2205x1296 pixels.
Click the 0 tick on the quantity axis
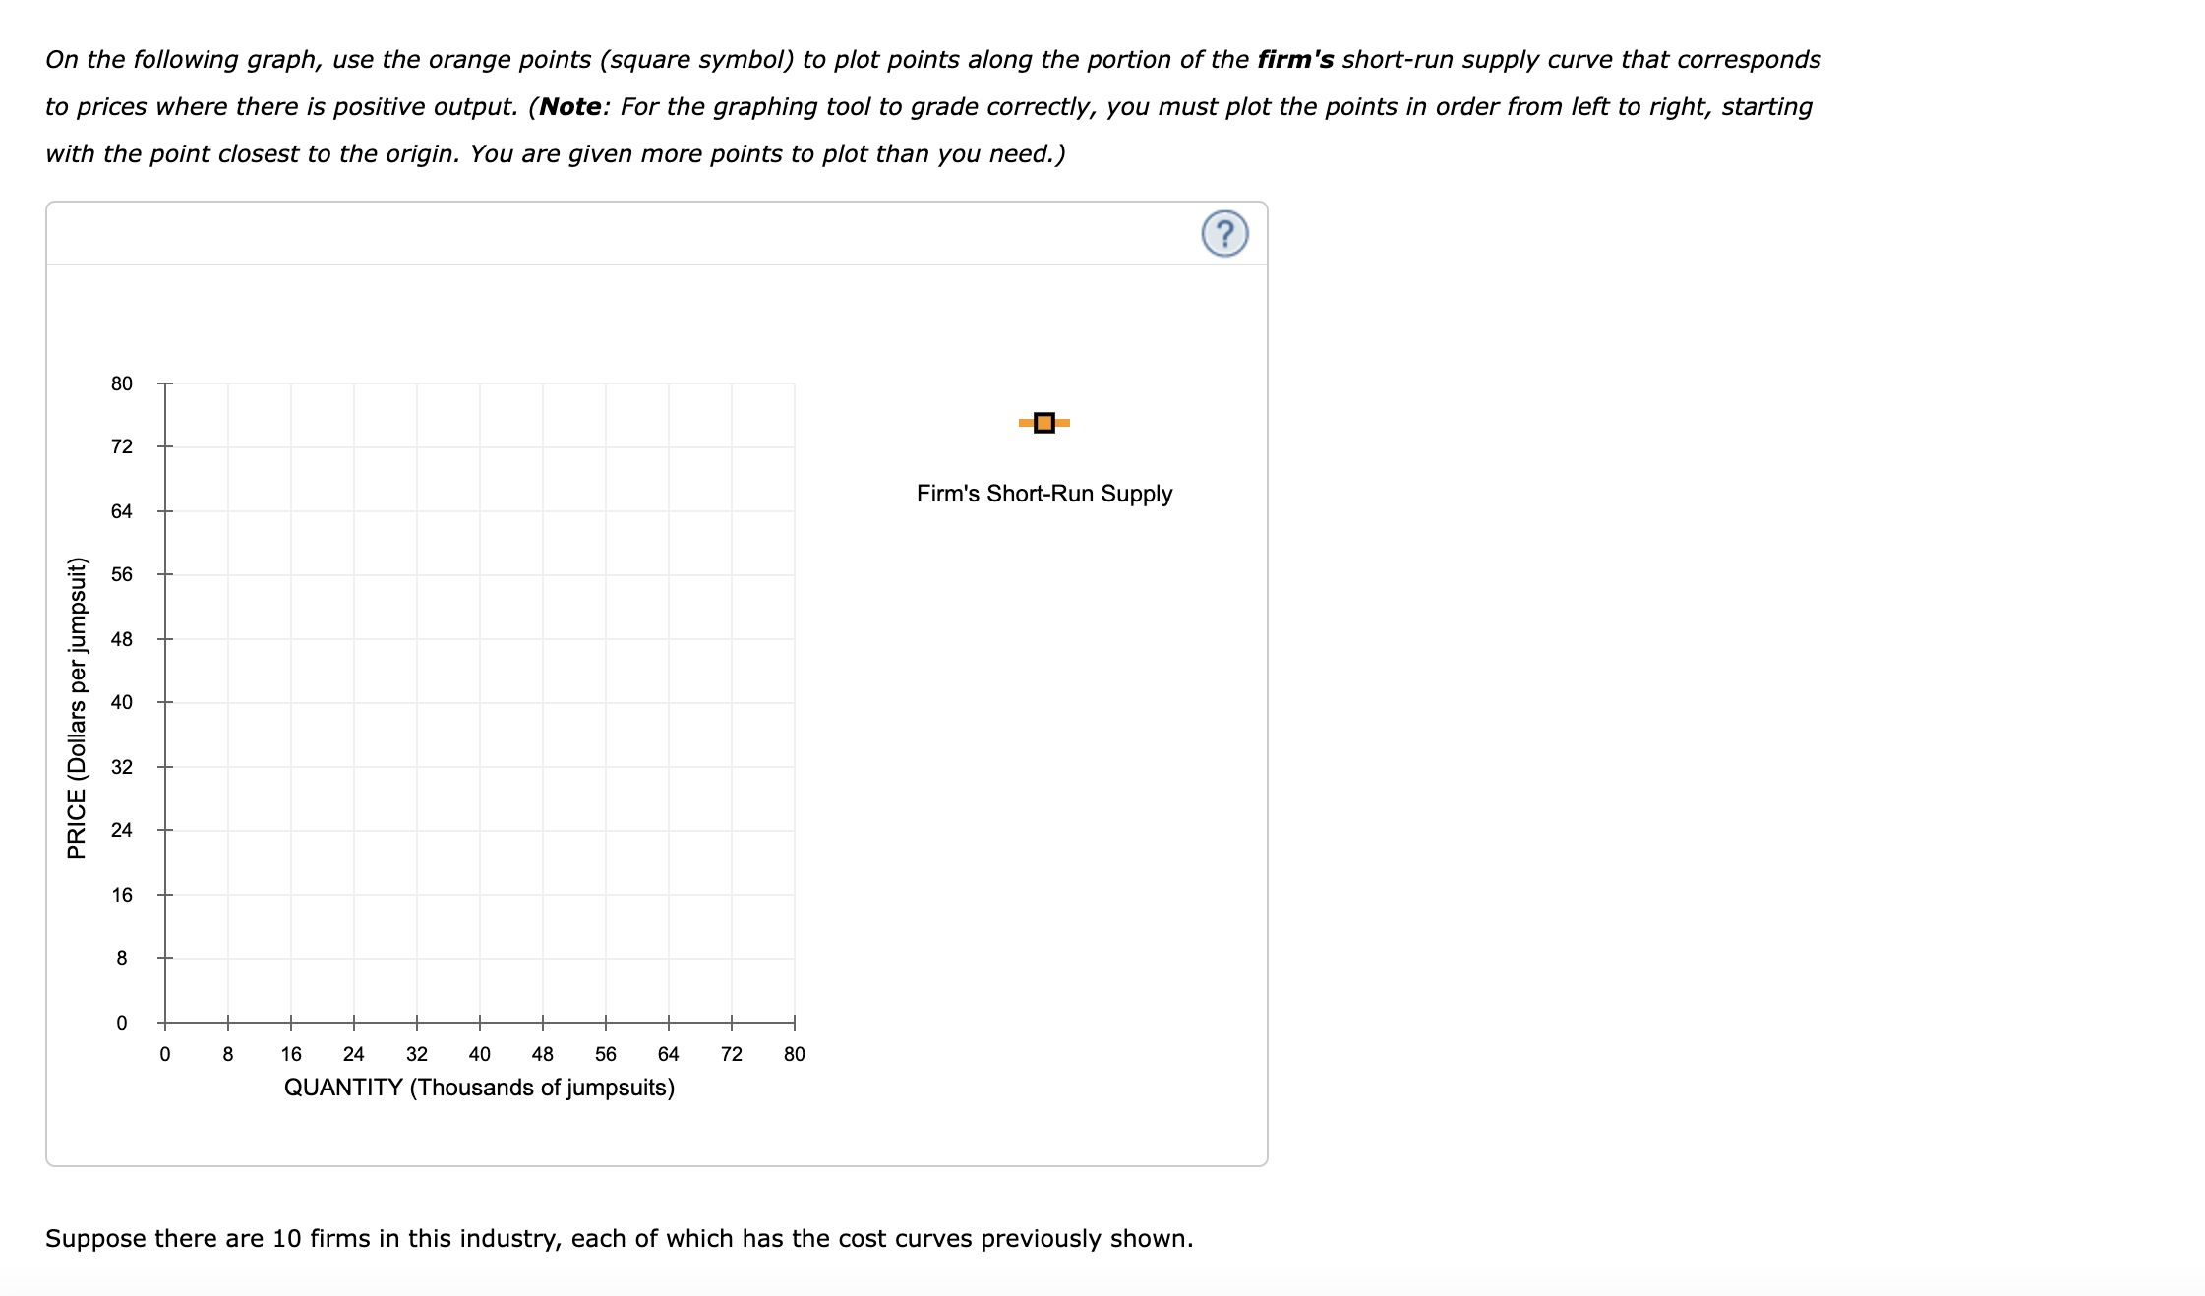point(164,1054)
